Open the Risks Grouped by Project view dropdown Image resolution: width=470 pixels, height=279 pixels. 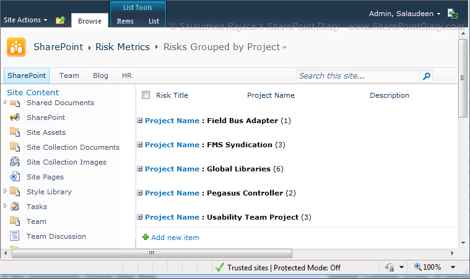coord(284,48)
